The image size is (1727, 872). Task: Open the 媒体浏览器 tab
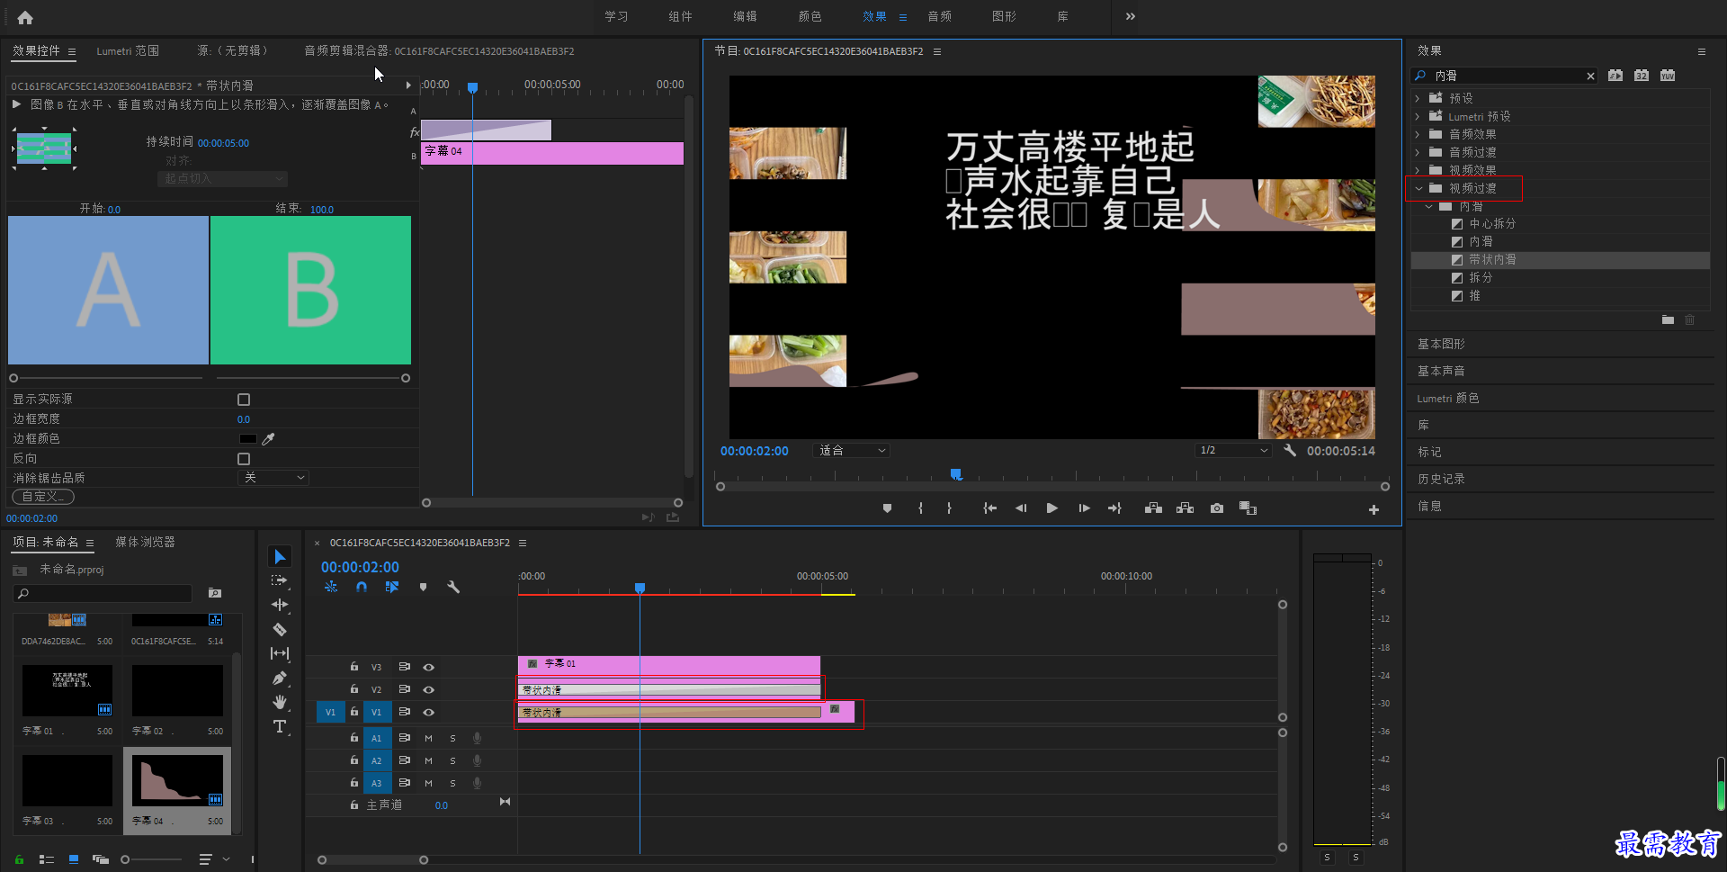coord(145,542)
